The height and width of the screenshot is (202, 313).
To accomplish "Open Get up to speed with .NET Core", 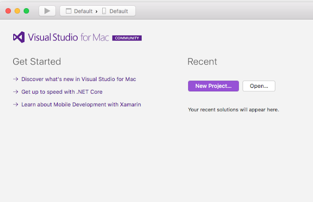I will tap(62, 92).
